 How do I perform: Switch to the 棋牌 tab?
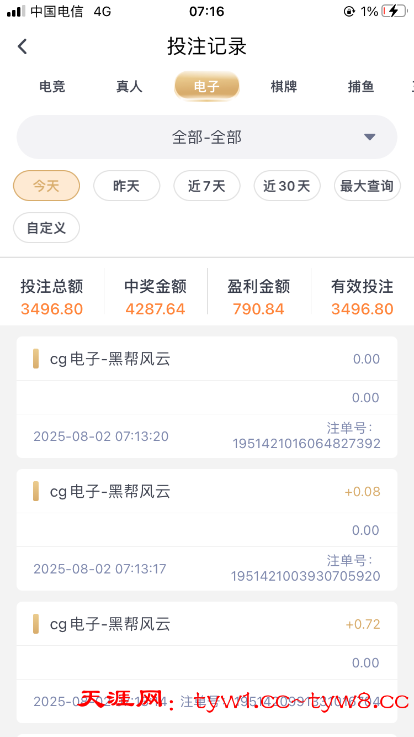coord(284,86)
